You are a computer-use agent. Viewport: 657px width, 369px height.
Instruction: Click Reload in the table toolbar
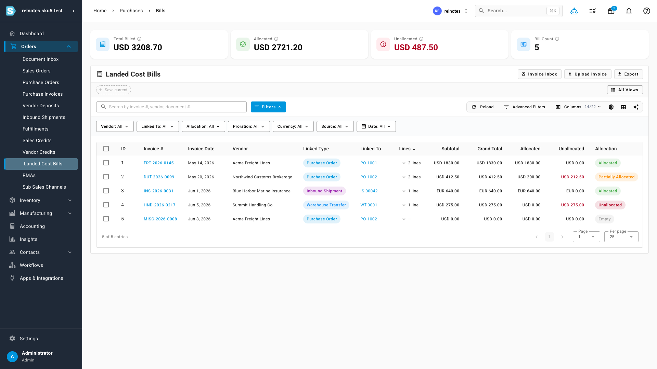point(482,107)
